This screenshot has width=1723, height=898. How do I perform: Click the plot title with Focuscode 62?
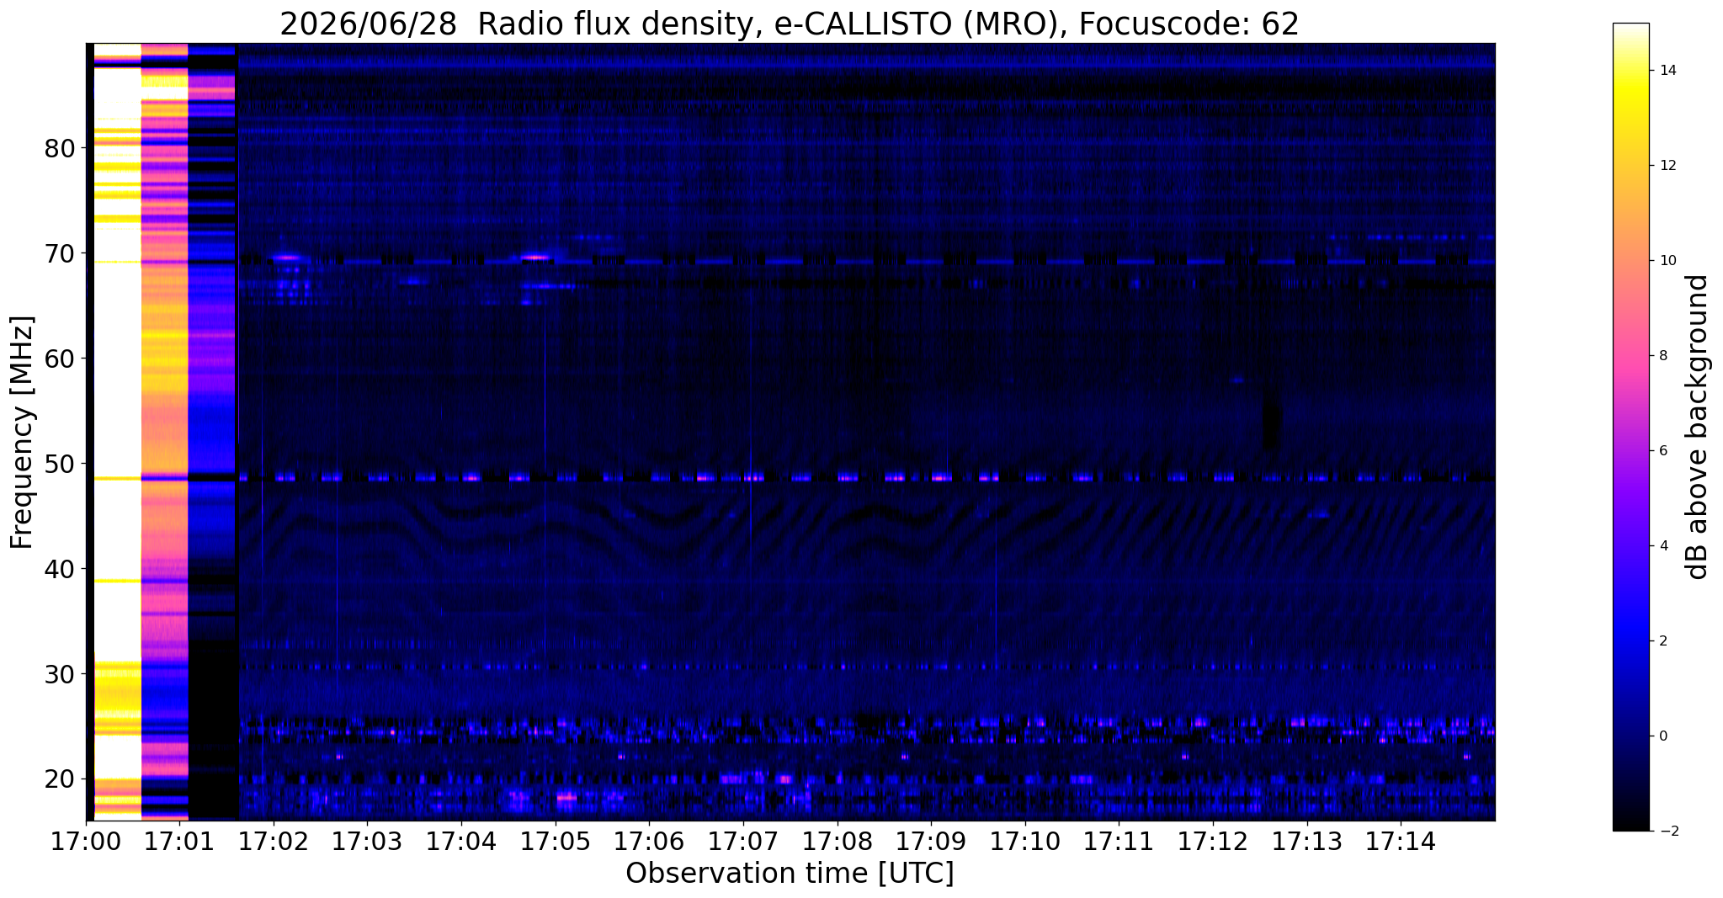tap(790, 24)
